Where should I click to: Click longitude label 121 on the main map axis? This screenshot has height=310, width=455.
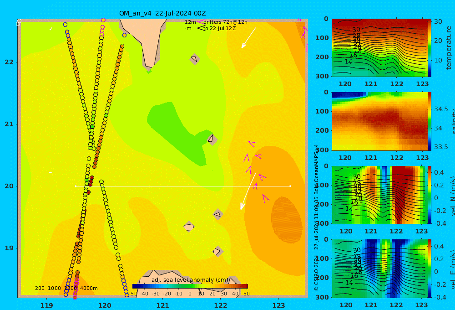tap(162, 305)
